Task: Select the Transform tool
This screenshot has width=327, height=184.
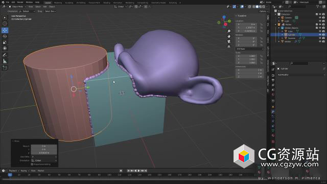Action: (x=5, y=49)
